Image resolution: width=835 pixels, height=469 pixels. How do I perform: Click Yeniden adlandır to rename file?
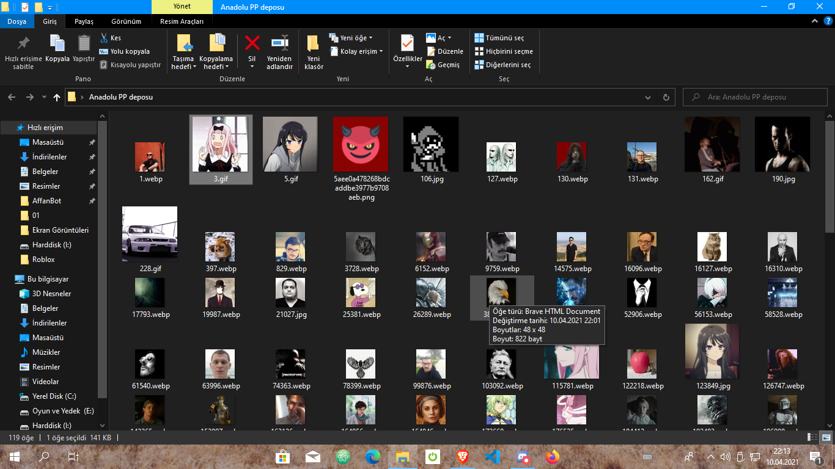(279, 52)
